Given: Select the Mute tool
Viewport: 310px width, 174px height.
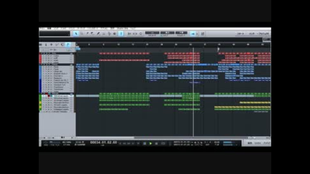Looking at the screenshot, I should [104, 34].
